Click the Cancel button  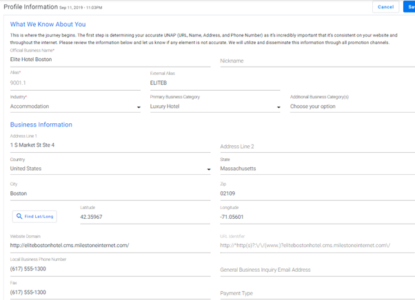click(x=385, y=7)
